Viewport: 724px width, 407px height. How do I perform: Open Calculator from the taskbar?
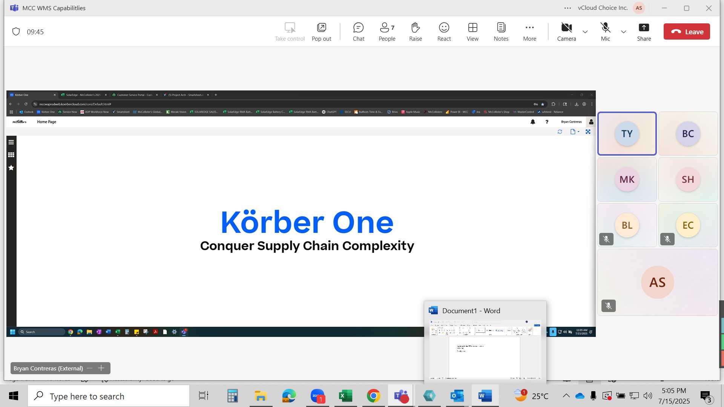pyautogui.click(x=232, y=396)
